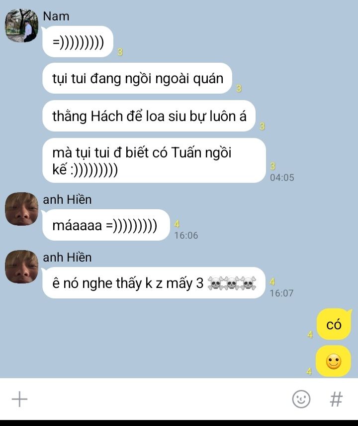Open the plus attachment menu
The image size is (358, 426).
[19, 399]
